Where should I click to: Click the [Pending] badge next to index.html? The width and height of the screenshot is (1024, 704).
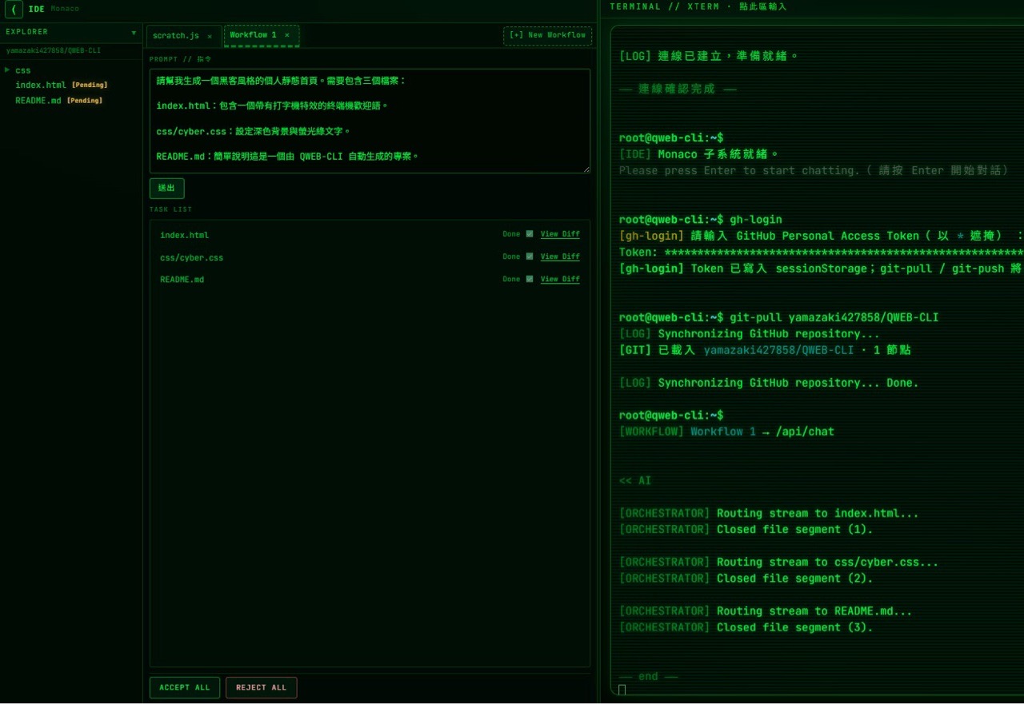90,85
